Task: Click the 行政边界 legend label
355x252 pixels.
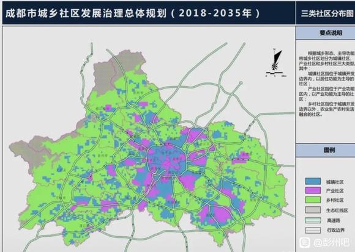Action: pyautogui.click(x=336, y=231)
